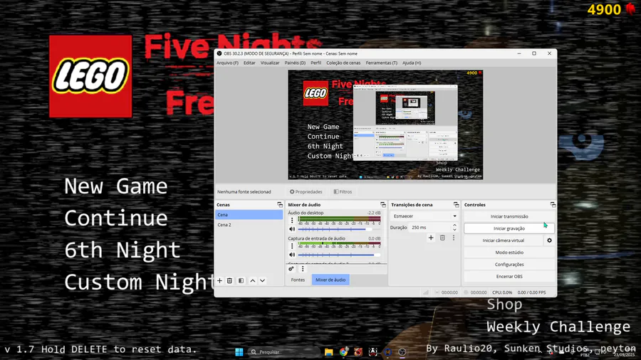The width and height of the screenshot is (641, 360).
Task: Click the taskbar Pesquisar search box
Action: [283, 352]
